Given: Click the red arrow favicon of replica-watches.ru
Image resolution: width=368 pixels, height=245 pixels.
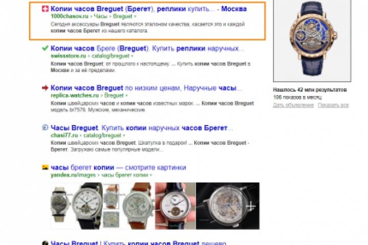Looking at the screenshot, I should coord(45,88).
